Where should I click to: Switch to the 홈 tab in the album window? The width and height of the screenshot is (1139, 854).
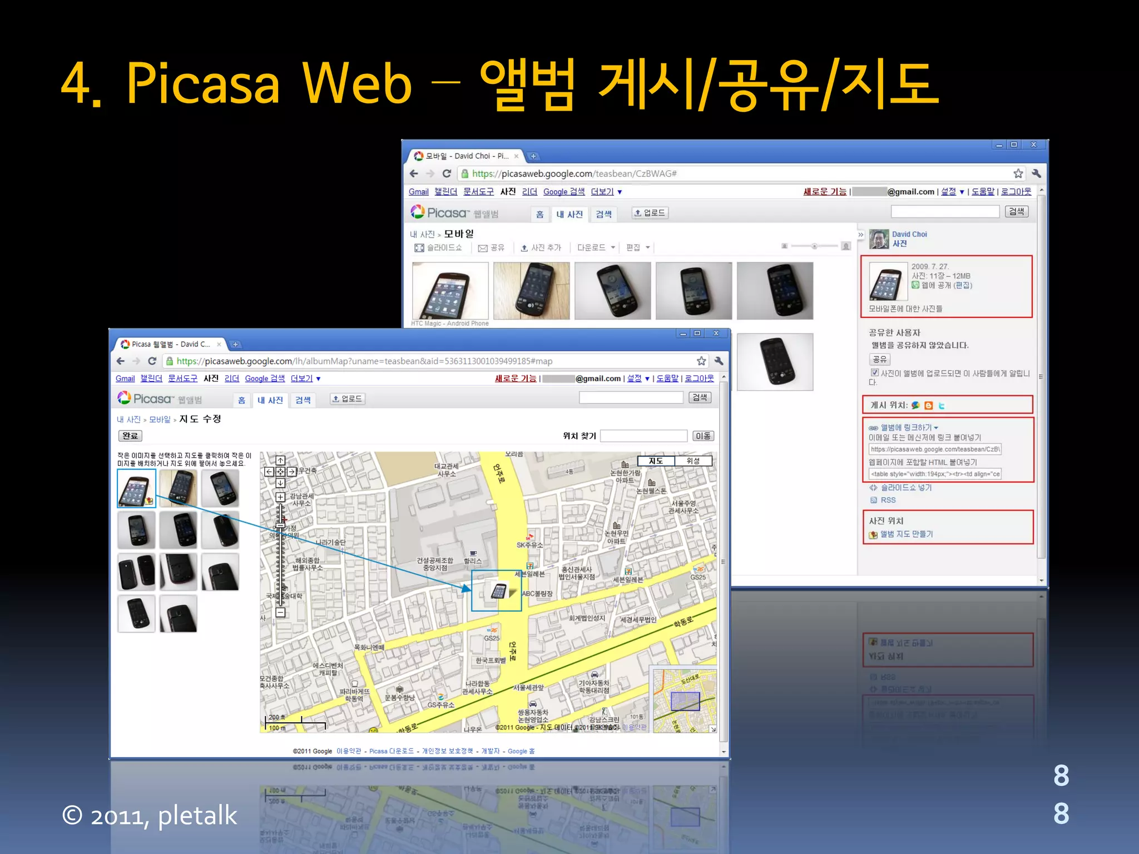tap(539, 215)
